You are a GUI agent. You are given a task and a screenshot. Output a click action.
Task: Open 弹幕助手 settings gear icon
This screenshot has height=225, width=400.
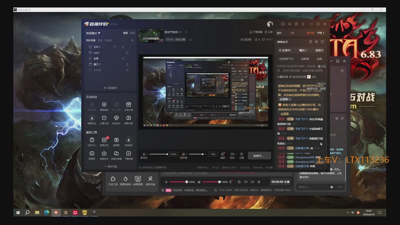point(316,41)
